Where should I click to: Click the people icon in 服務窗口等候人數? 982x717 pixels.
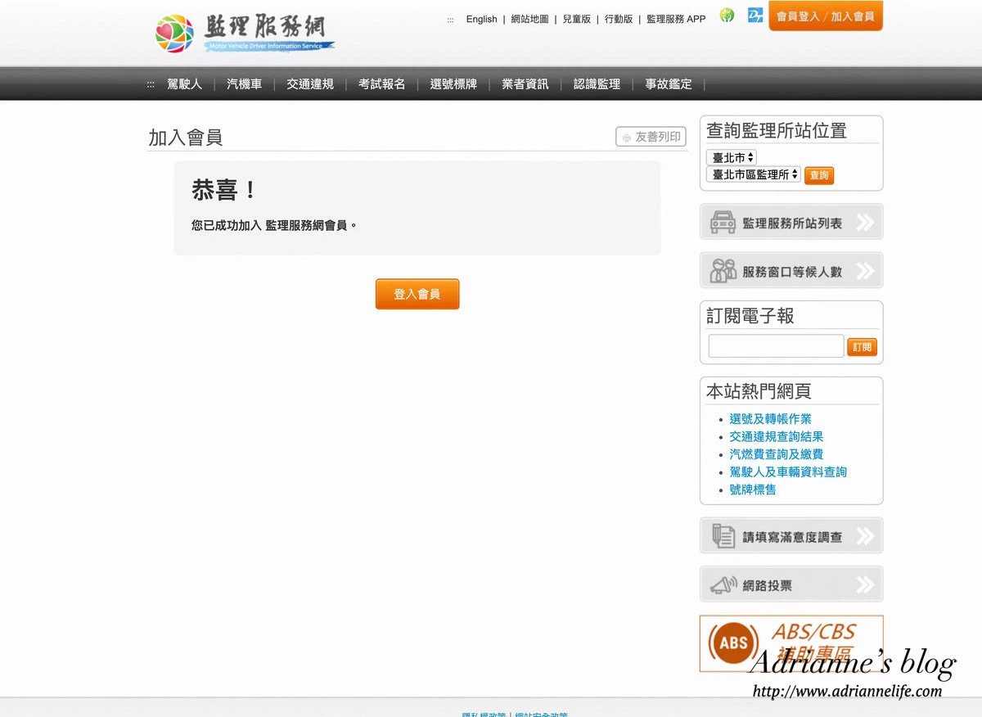tap(723, 271)
